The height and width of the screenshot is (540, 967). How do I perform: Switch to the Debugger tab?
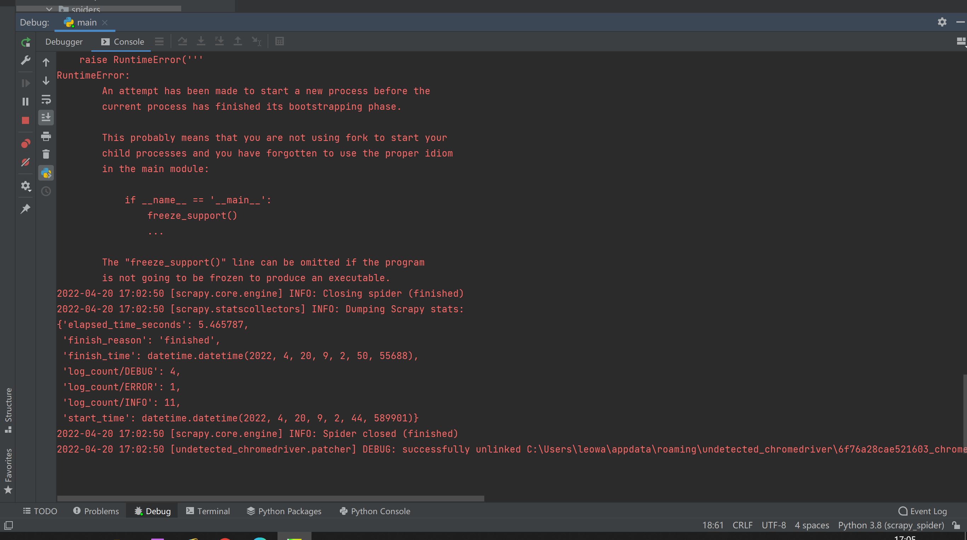[64, 42]
